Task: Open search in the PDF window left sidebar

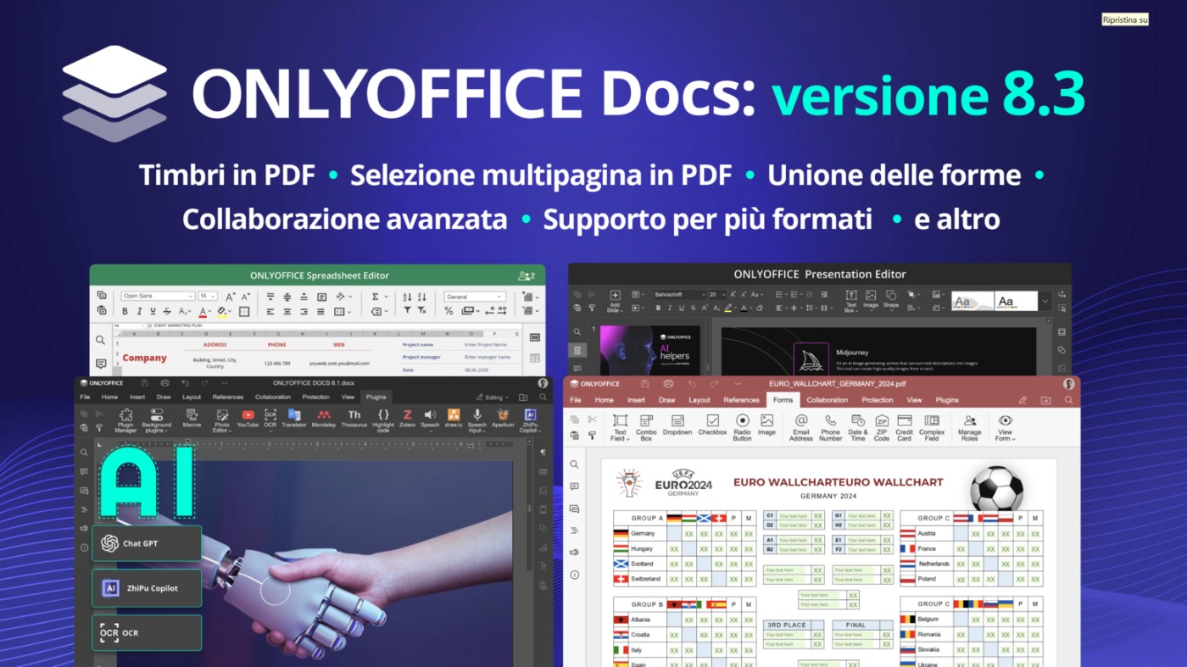Action: click(x=575, y=464)
